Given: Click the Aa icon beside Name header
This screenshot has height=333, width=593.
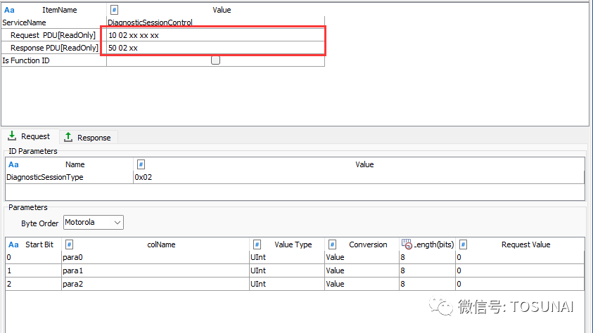Looking at the screenshot, I should pos(13,164).
